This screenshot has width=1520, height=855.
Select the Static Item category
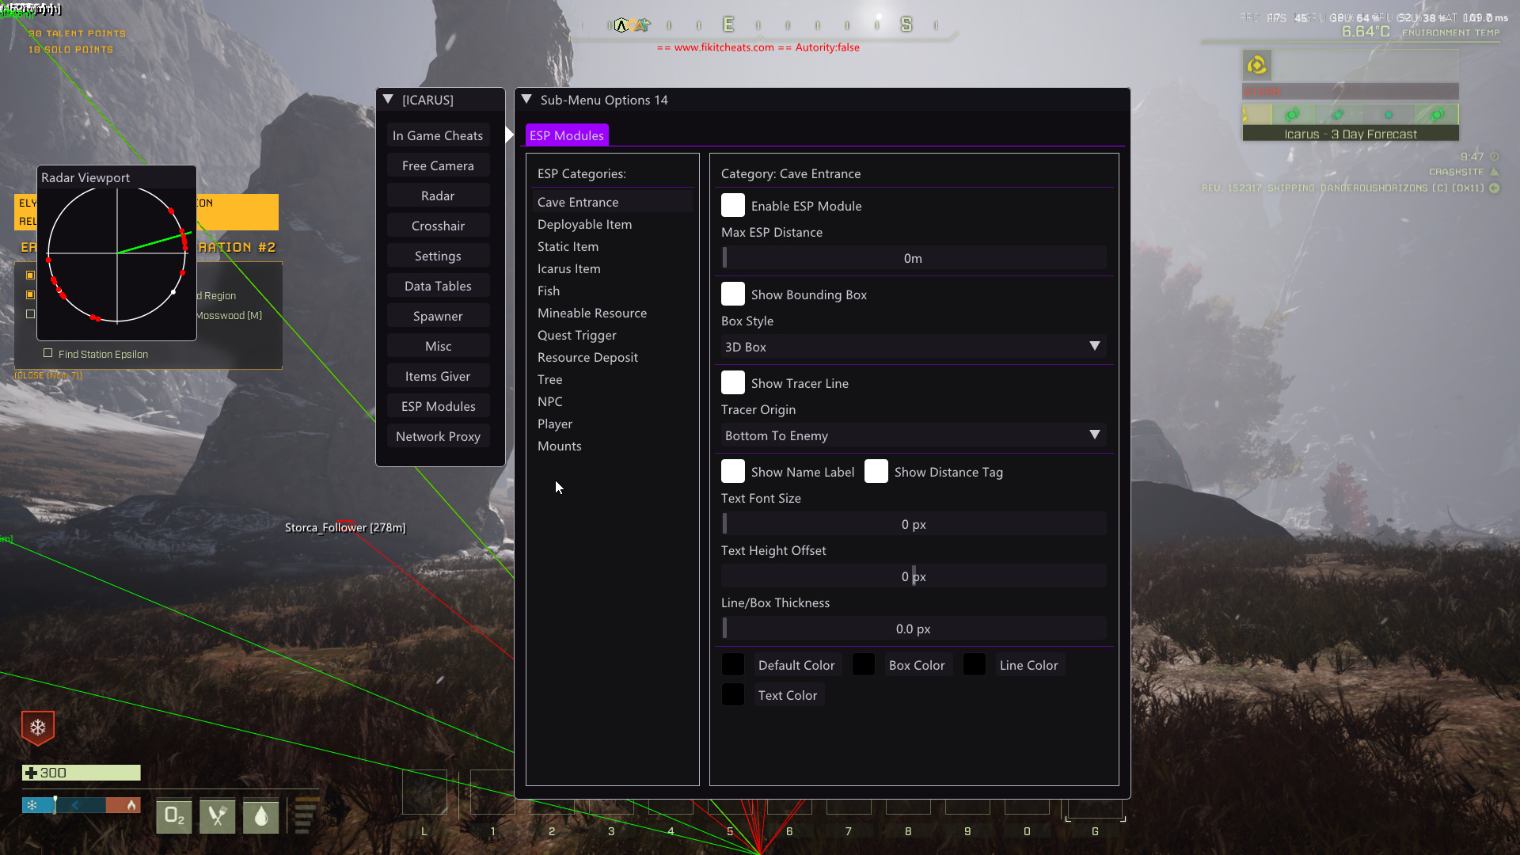coord(613,246)
